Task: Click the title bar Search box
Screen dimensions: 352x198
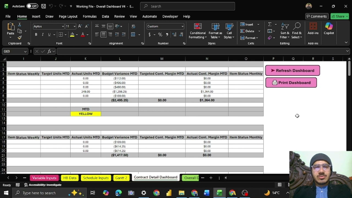Action: (188, 6)
